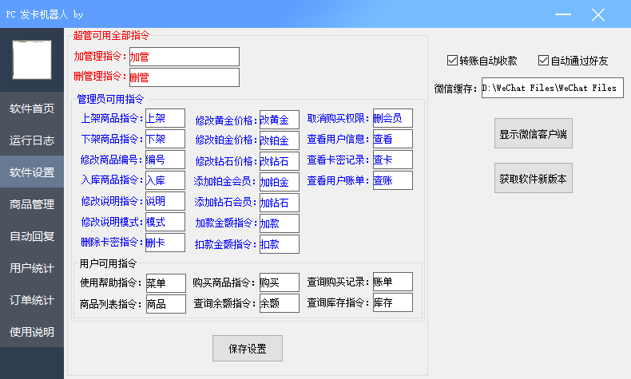Viewport: 631px width, 379px height.
Task: Click the 查询库存指令 input field
Action: click(393, 302)
